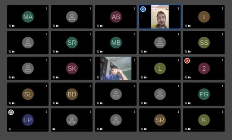232x140 pixels.
Task: Open three-dot menu on MA tile
Action: pos(46,9)
